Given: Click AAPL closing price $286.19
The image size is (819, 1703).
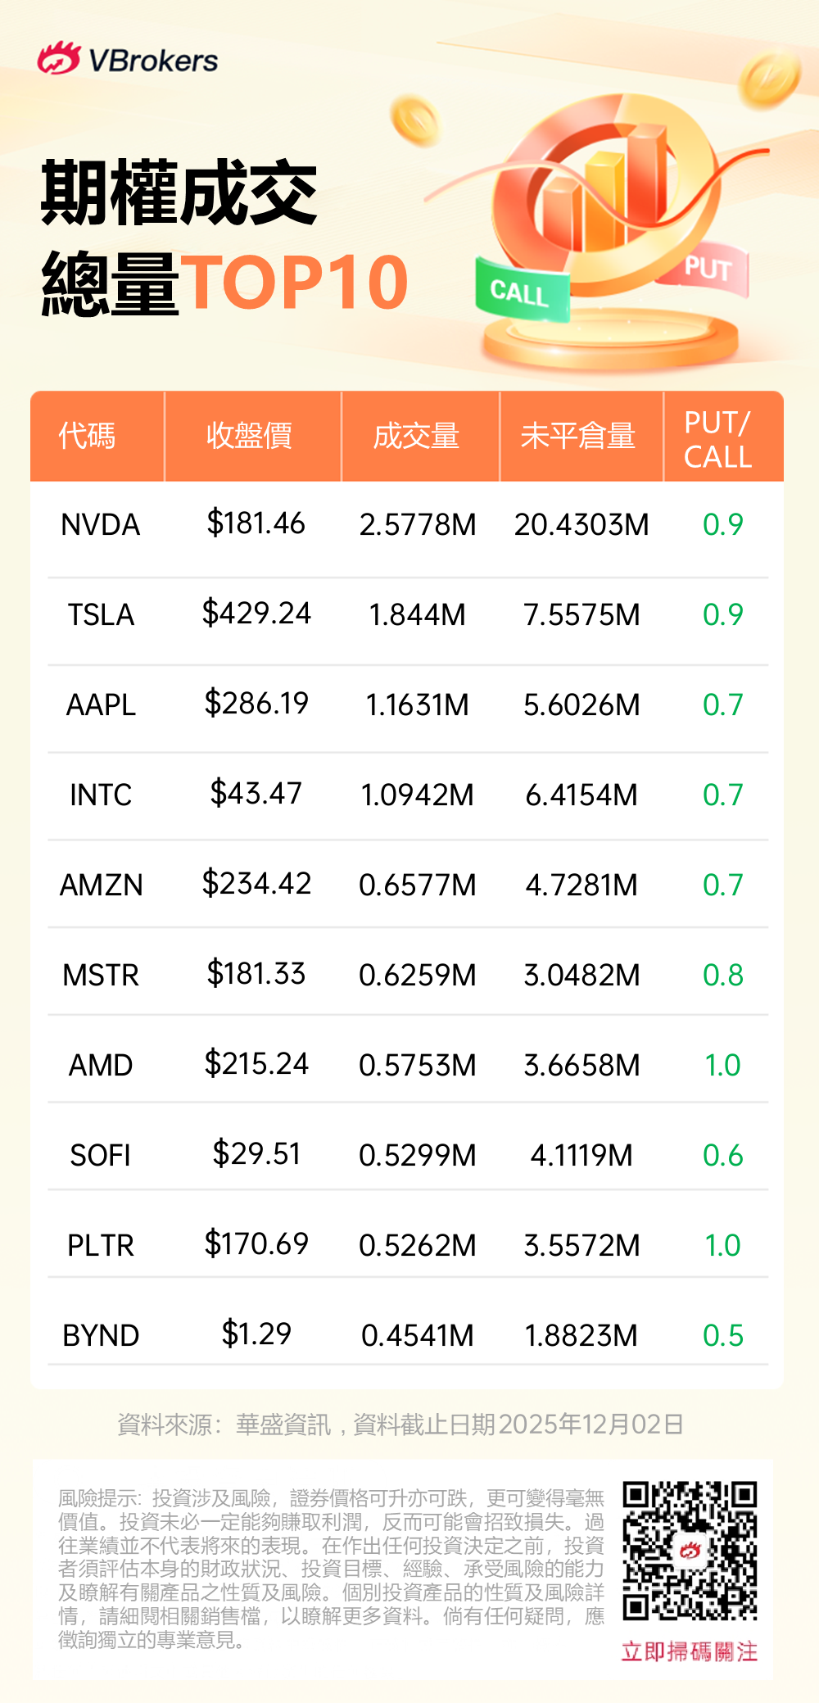Looking at the screenshot, I should tap(256, 704).
